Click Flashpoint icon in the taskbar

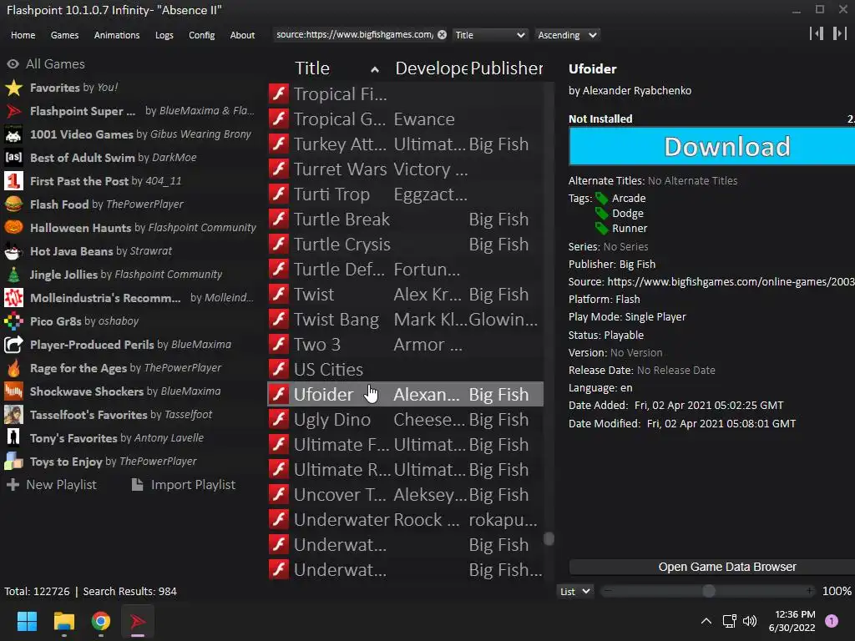(138, 621)
